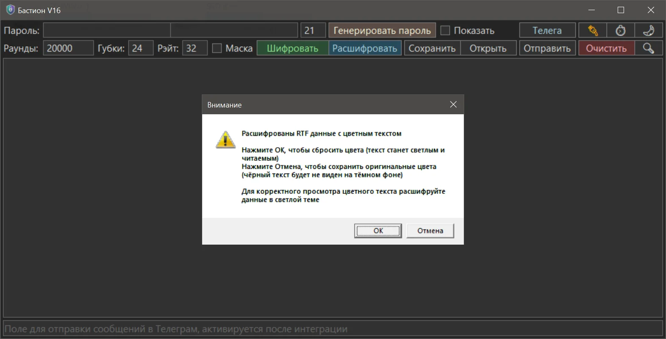Image resolution: width=666 pixels, height=339 pixels.
Task: Click the stopwatch timer icon
Action: pyautogui.click(x=620, y=30)
